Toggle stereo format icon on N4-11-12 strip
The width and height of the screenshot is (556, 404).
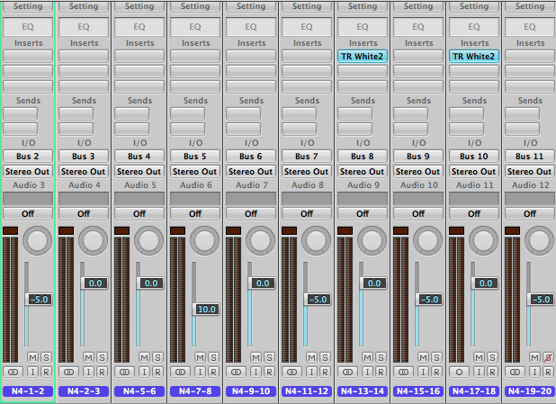click(x=291, y=373)
